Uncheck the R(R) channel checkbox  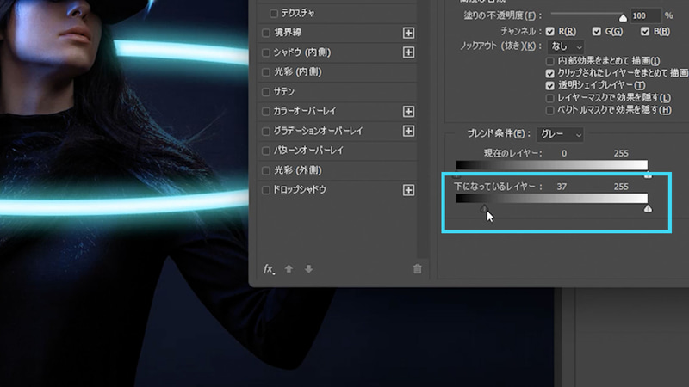(549, 31)
